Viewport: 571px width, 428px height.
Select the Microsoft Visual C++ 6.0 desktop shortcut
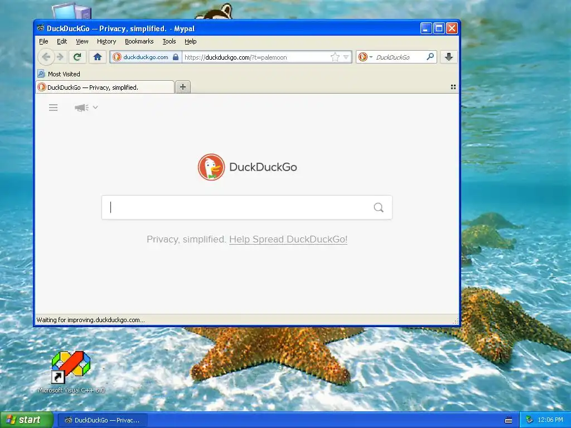[71, 372]
